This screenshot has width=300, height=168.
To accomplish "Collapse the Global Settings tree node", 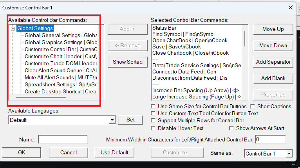I will point(13,28).
